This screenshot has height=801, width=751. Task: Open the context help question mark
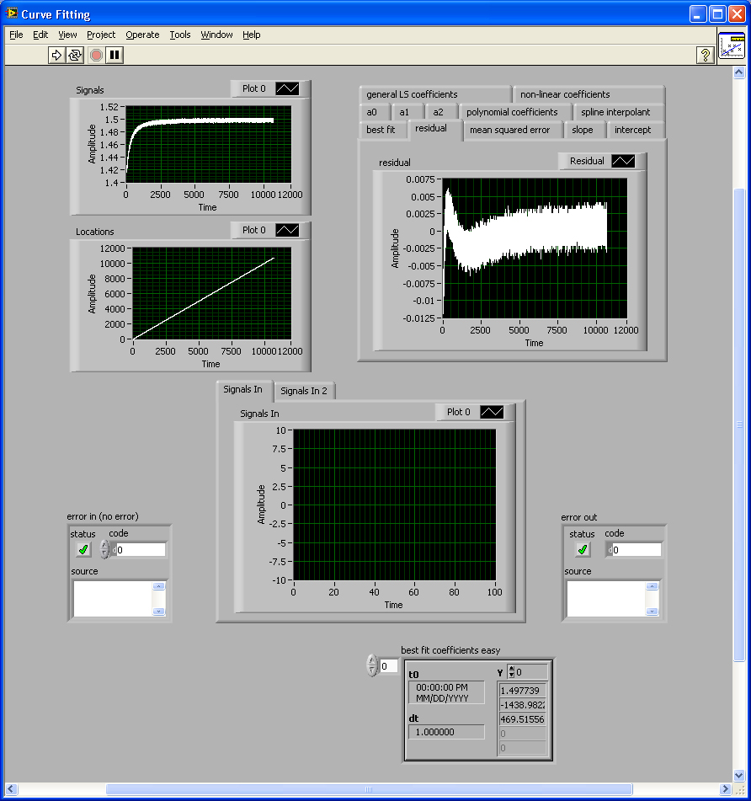click(x=706, y=55)
